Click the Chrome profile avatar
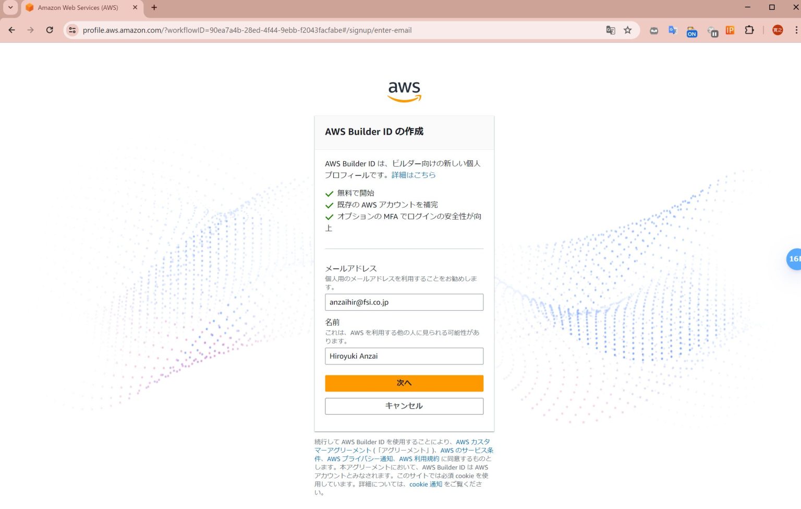The image size is (801, 509). (778, 30)
